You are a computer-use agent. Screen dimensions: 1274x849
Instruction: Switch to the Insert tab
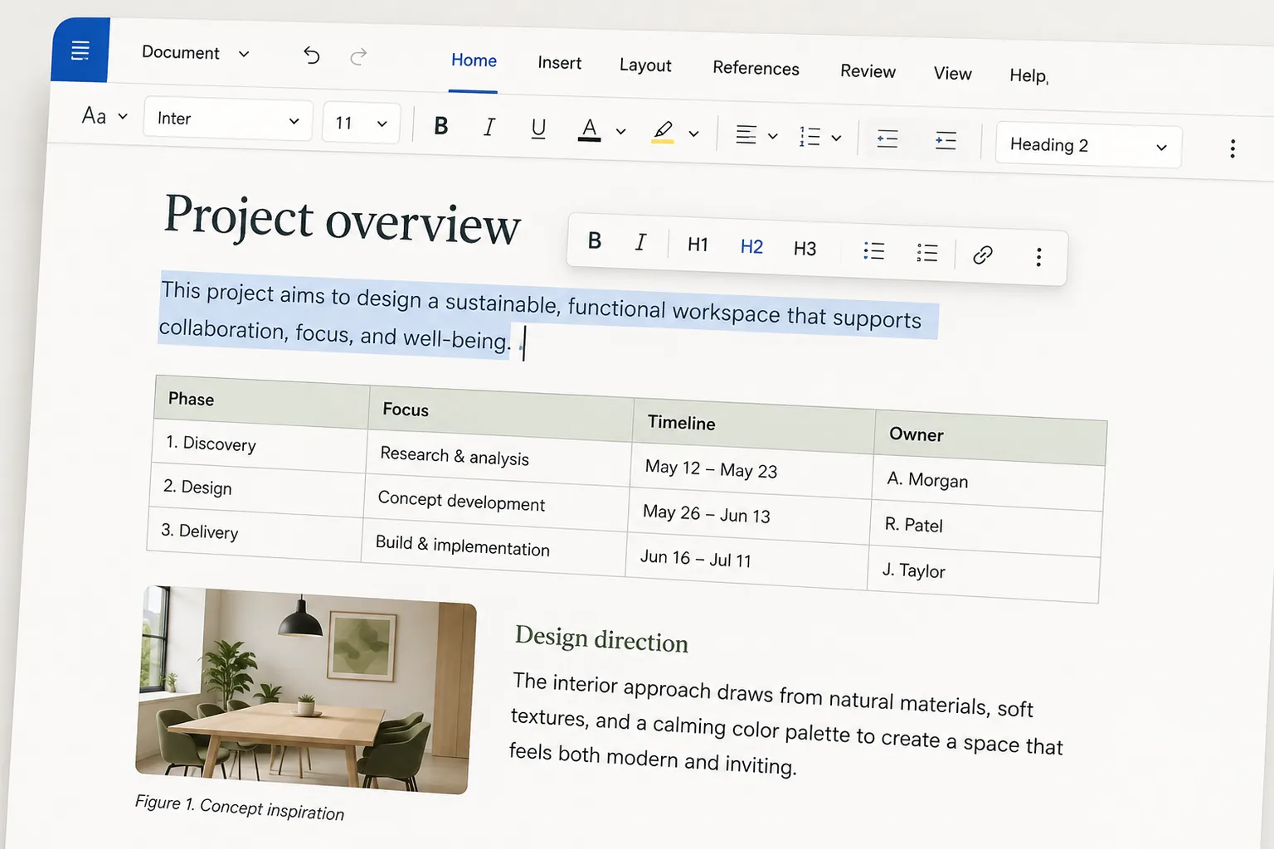pos(559,63)
